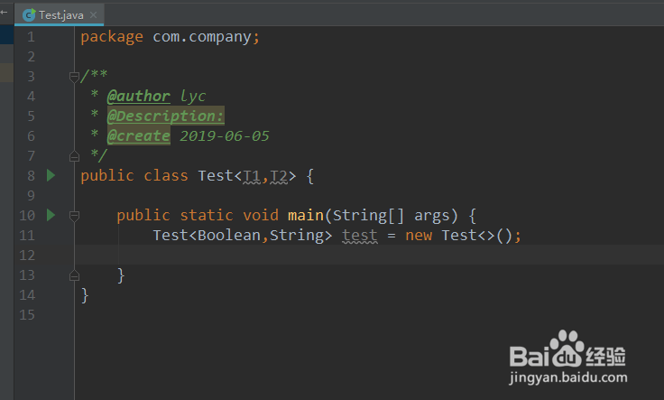This screenshot has height=400, width=664.
Task: Click line number 15 in the gutter
Action: point(27,315)
